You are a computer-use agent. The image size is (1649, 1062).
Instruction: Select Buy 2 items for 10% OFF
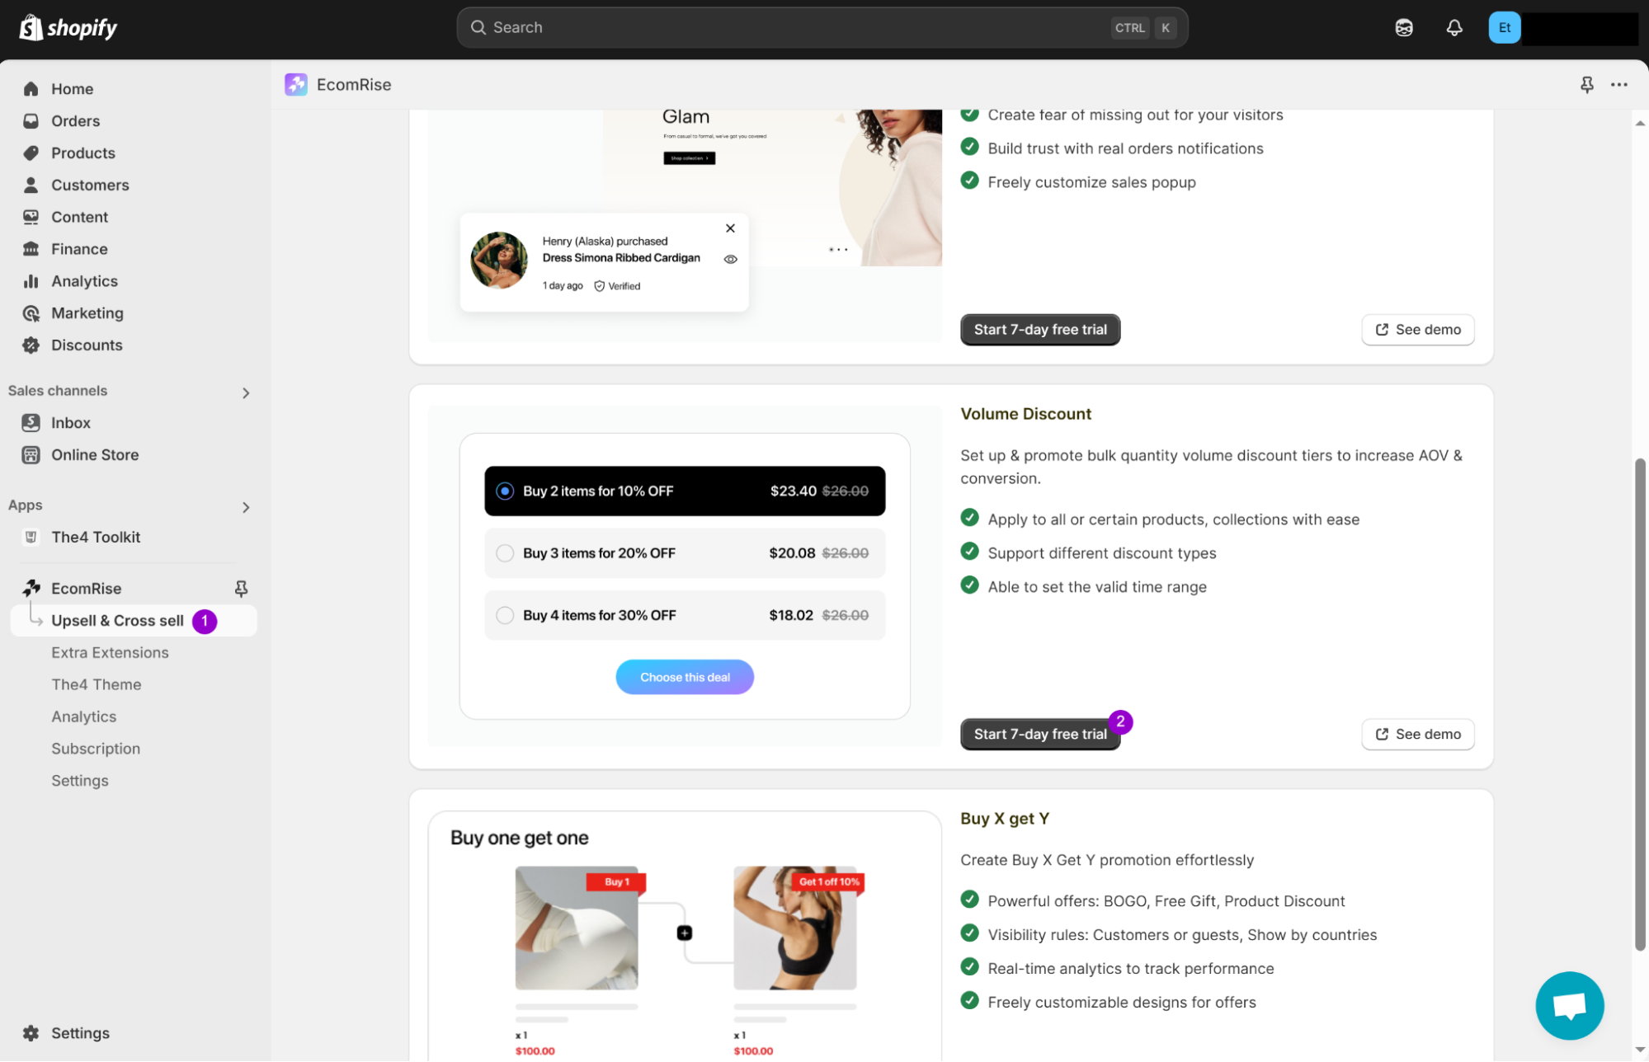pyautogui.click(x=685, y=491)
